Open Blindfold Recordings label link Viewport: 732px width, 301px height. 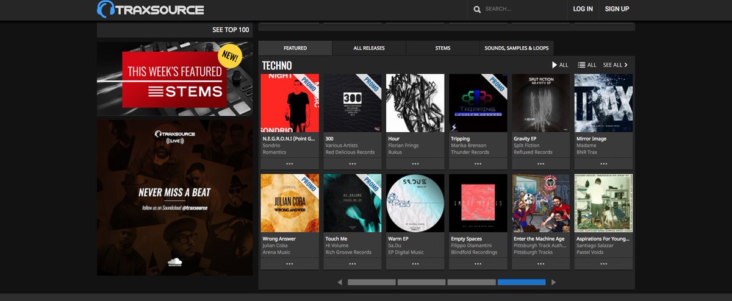[474, 252]
